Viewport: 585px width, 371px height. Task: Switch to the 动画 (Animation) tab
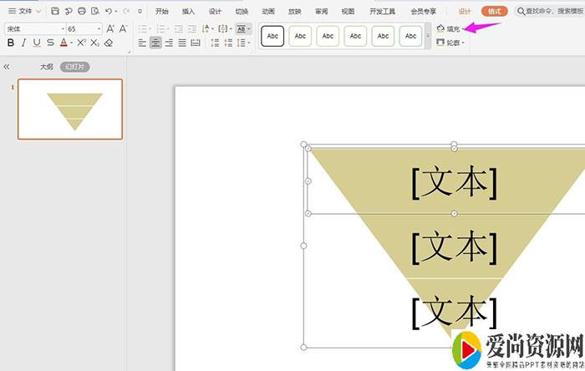click(x=267, y=12)
